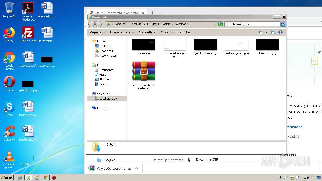Launch Opera browser shortcut
The height and width of the screenshot is (181, 322).
9,84
